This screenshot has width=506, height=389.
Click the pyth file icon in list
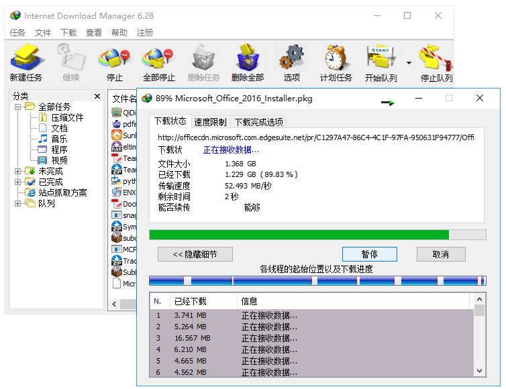coord(117,181)
